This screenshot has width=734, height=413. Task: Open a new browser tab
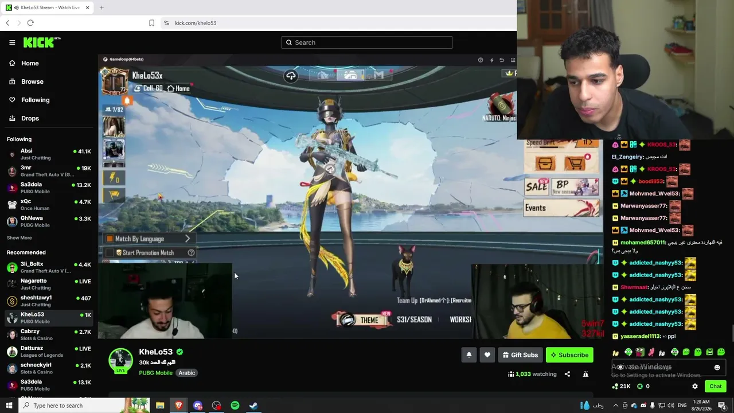click(101, 7)
